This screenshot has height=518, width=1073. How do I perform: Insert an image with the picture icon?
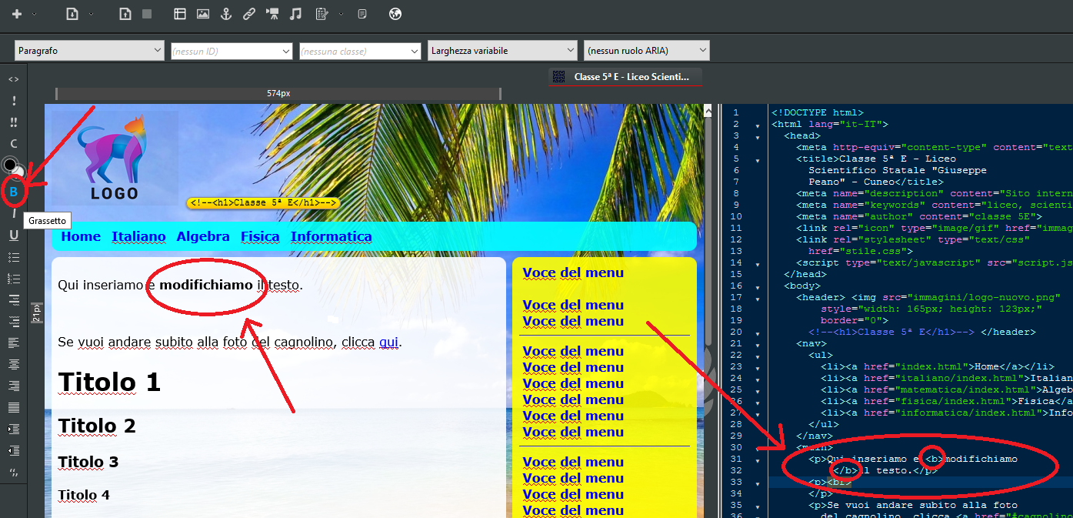[203, 14]
